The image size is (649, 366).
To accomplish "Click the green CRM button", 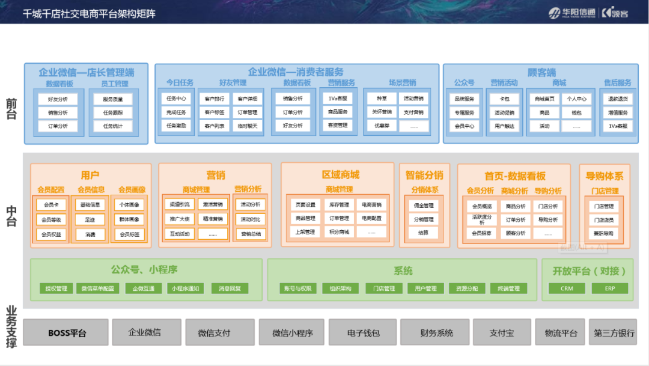I will [x=567, y=288].
